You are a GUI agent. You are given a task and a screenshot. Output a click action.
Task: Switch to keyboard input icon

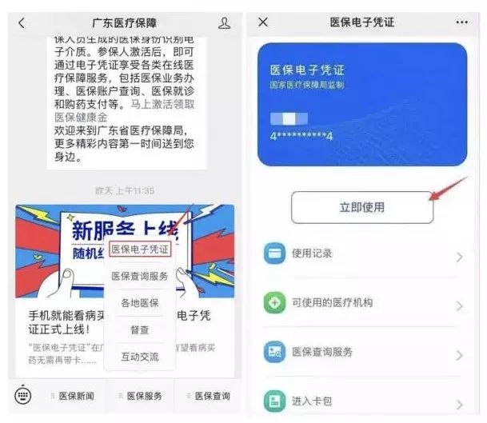23,395
